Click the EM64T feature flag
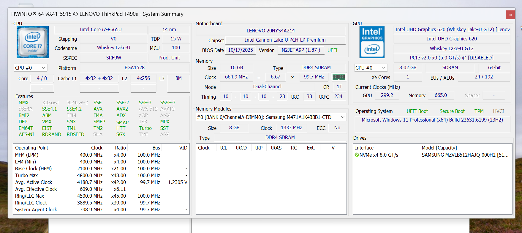 pos(26,128)
